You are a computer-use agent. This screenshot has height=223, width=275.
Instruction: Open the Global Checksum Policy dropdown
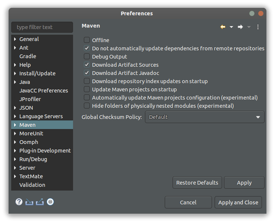pyautogui.click(x=205, y=117)
